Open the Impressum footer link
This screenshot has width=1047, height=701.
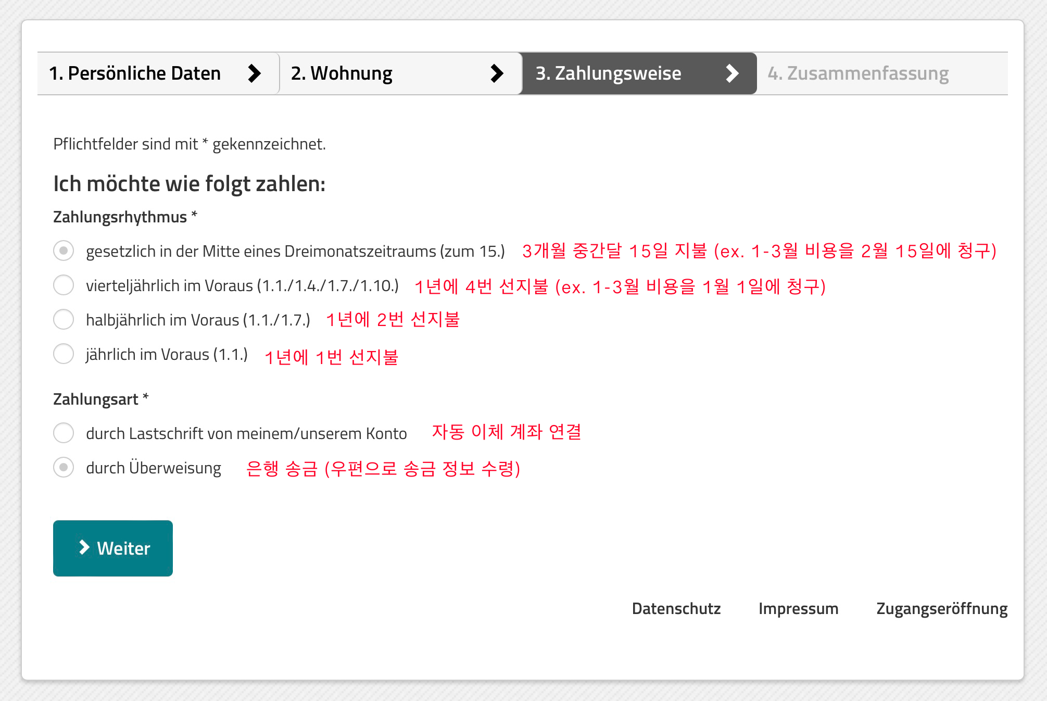[798, 608]
